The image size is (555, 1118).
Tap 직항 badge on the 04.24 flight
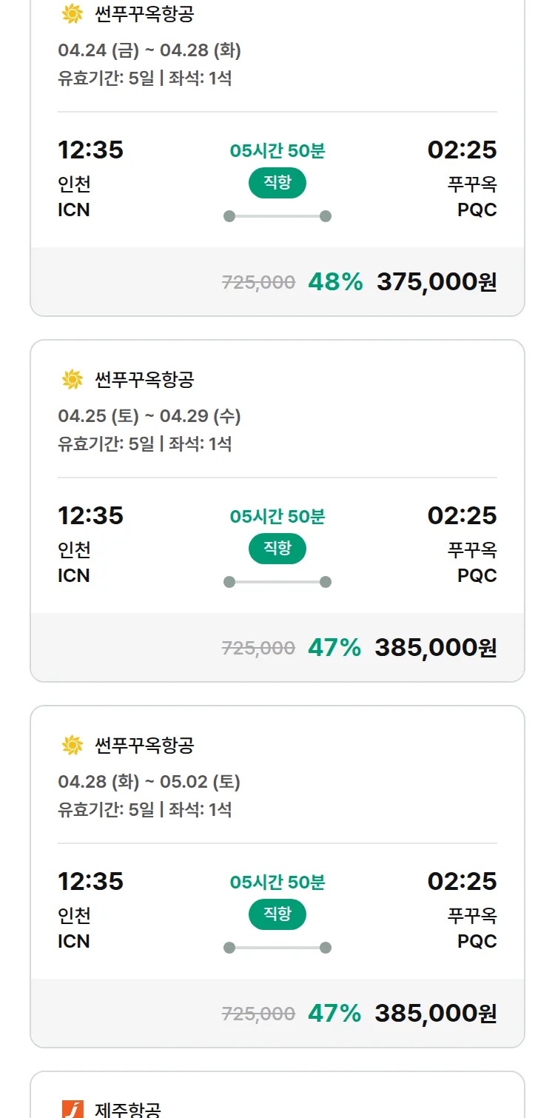[277, 183]
